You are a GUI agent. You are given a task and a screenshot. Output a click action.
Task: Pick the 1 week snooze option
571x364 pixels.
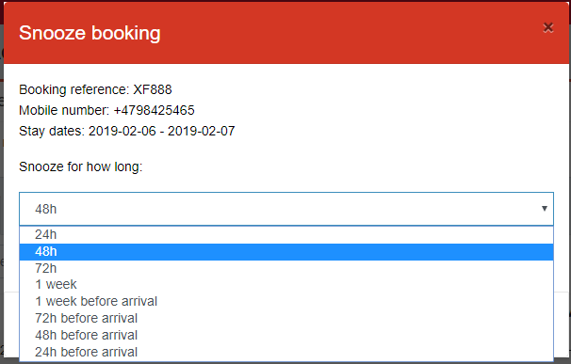[x=286, y=284]
